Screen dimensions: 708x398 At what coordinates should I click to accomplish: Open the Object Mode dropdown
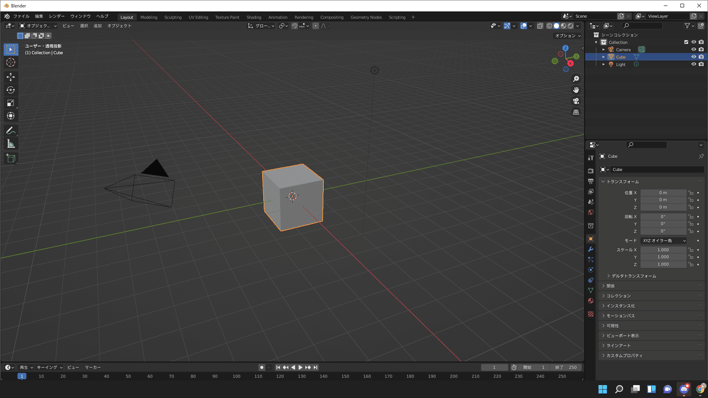pos(38,26)
